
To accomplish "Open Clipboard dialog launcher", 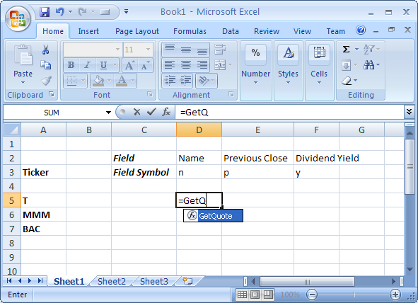I will click(x=52, y=94).
